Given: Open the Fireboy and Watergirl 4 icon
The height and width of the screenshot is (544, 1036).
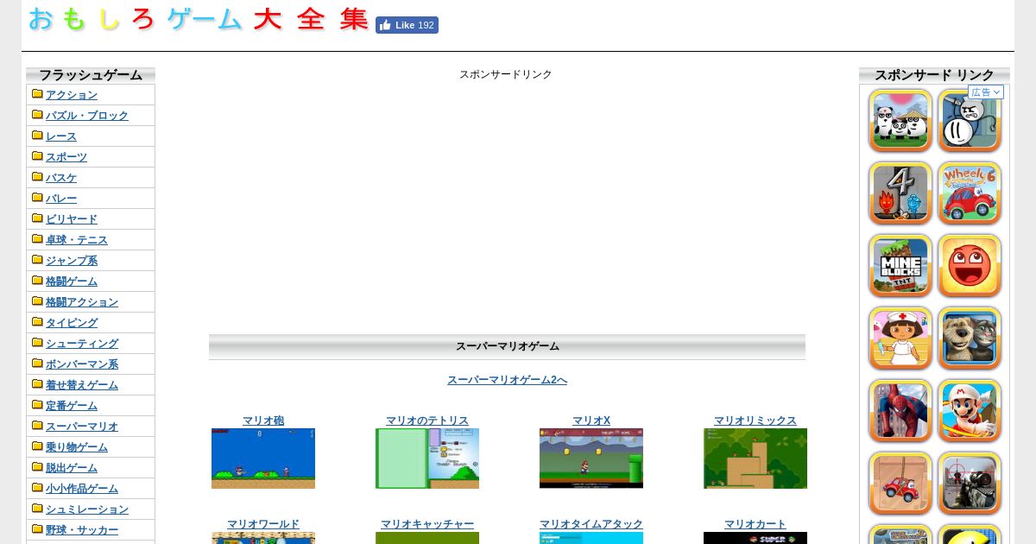Looking at the screenshot, I should click(900, 193).
